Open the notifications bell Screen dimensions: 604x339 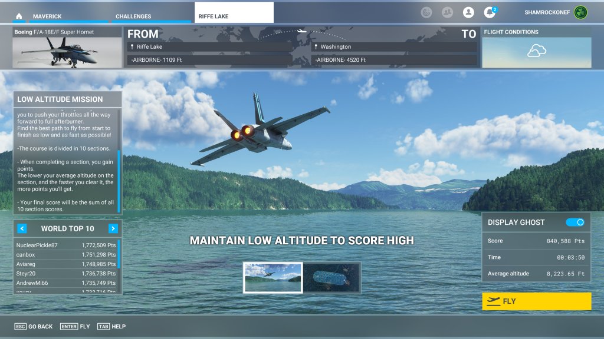[489, 12]
